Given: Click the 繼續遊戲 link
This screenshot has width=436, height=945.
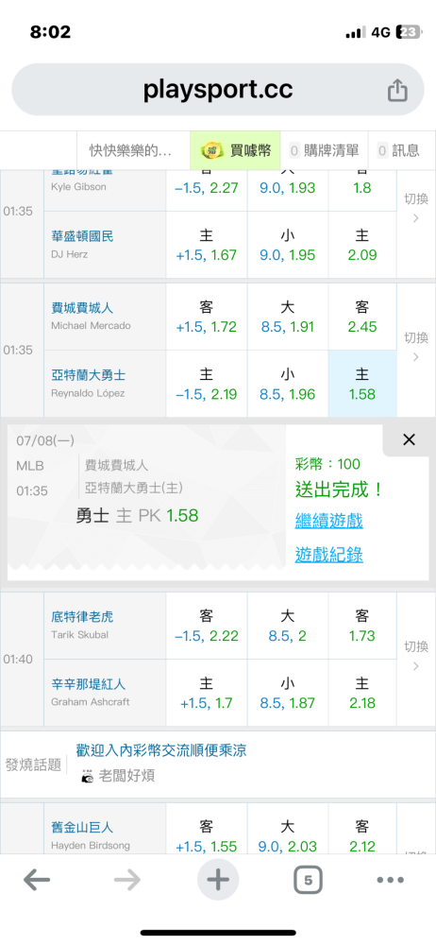Looking at the screenshot, I should click(328, 520).
